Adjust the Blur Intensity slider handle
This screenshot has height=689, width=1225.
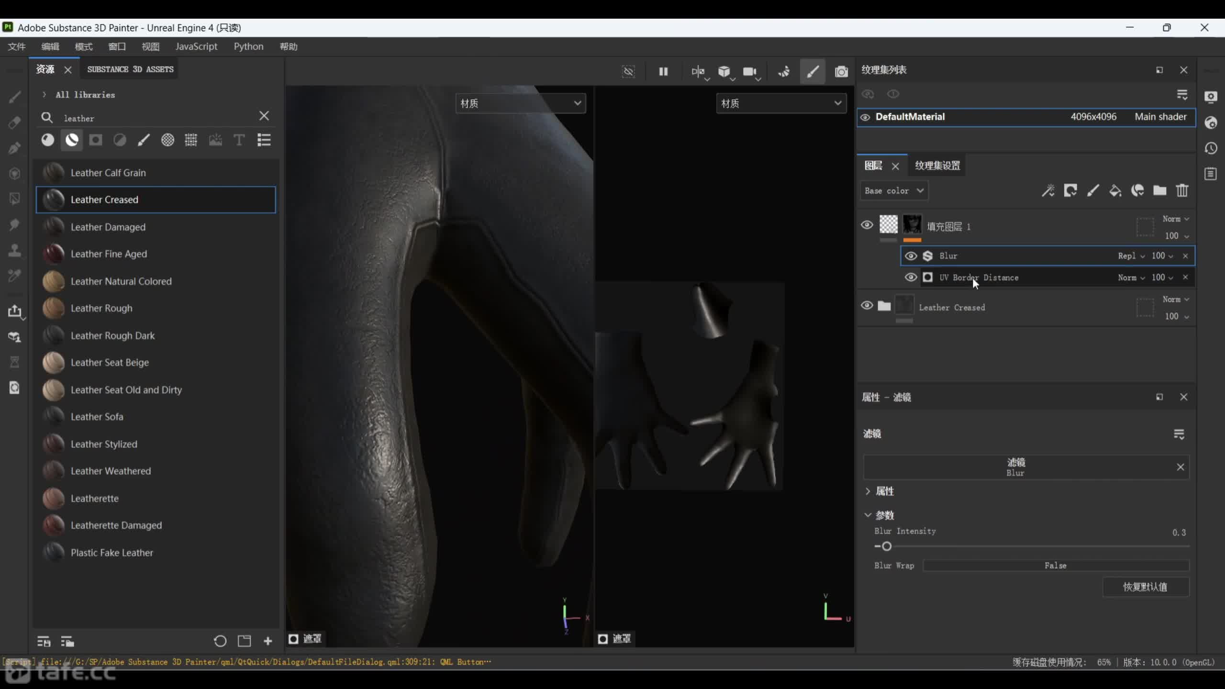pyautogui.click(x=886, y=546)
